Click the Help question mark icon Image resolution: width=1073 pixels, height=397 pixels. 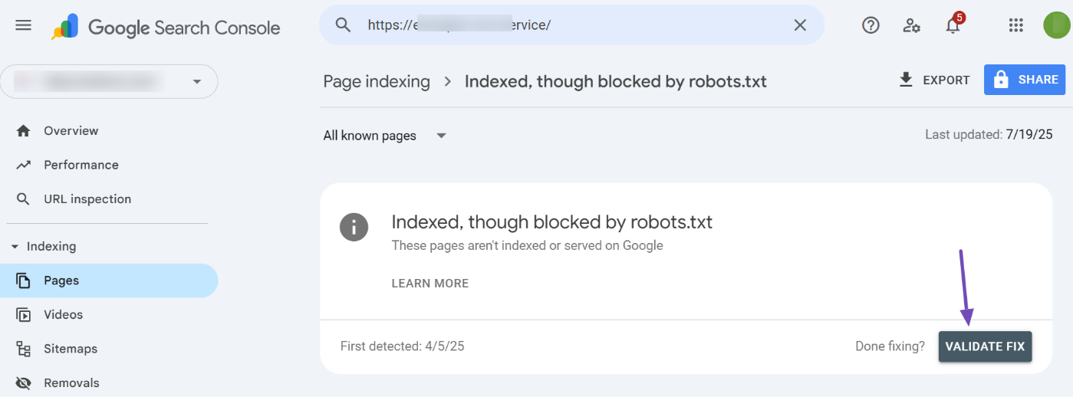[x=871, y=25]
